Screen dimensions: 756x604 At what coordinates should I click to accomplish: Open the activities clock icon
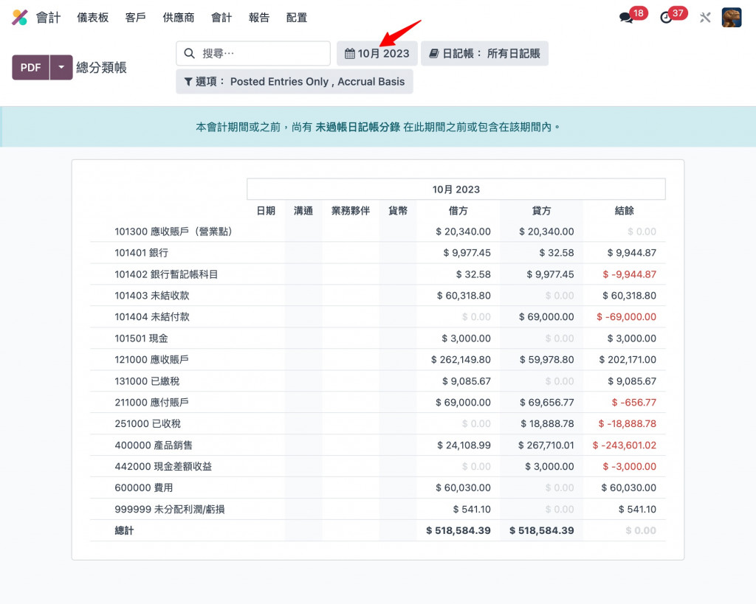(x=666, y=18)
